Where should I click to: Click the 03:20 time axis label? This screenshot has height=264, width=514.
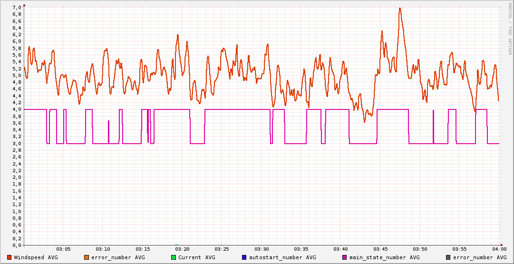182,249
